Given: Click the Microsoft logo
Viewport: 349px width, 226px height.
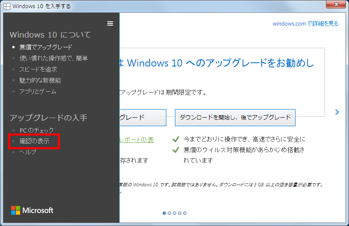Looking at the screenshot, I should tap(32, 210).
